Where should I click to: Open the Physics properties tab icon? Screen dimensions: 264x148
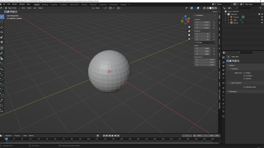pos(224,100)
